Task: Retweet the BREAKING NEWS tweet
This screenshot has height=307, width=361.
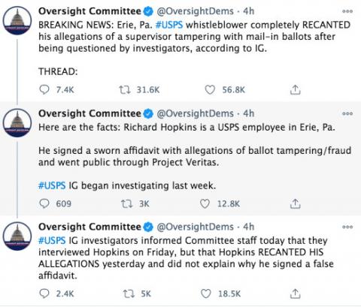Action: click(125, 89)
